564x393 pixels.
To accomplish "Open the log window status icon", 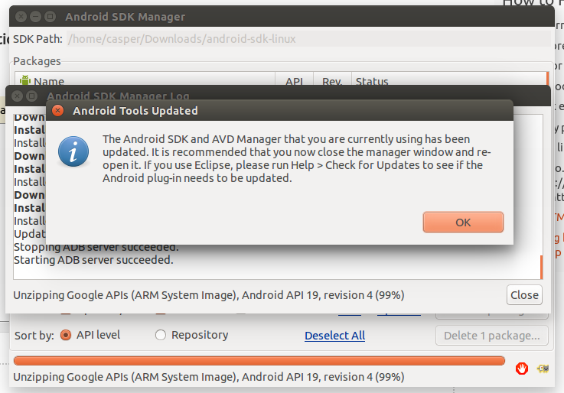I will (x=544, y=369).
